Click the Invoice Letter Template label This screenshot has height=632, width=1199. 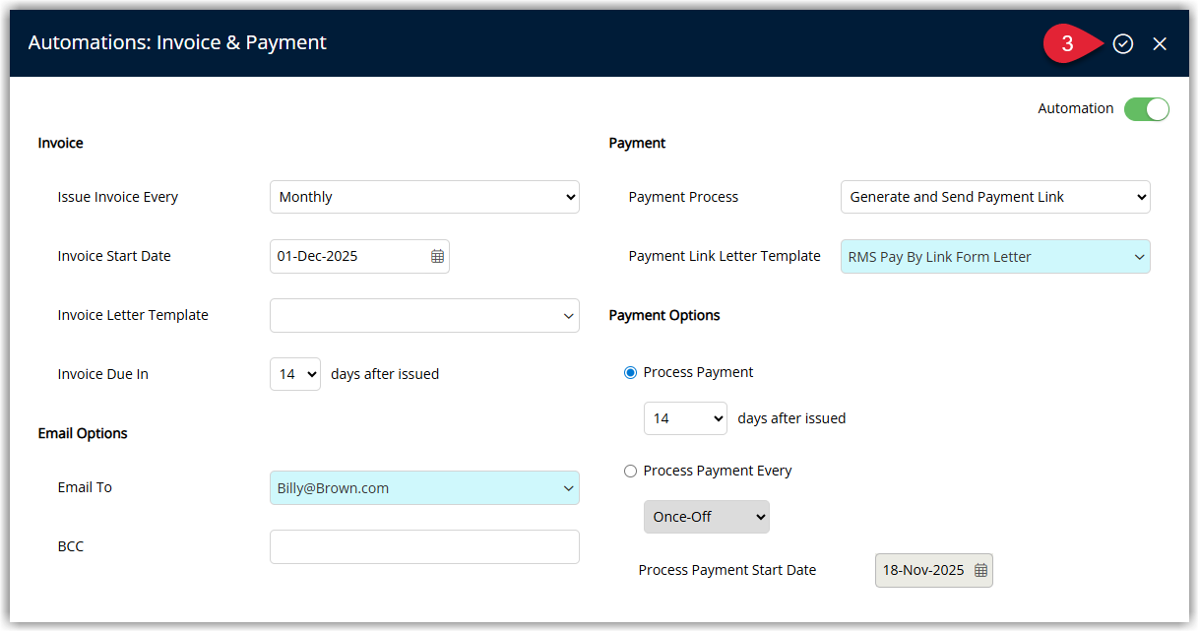pos(133,315)
